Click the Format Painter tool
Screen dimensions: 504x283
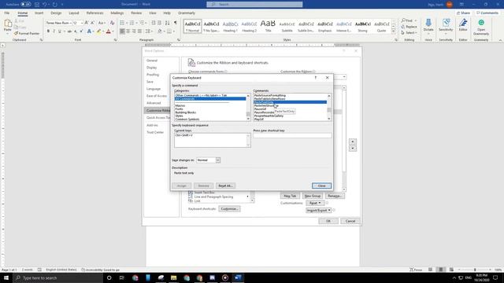27,33
